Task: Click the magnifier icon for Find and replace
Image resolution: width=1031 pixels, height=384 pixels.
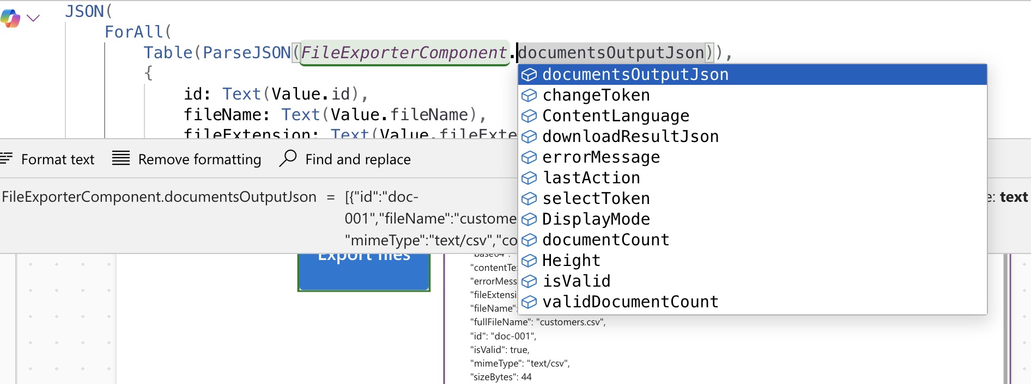Action: pyautogui.click(x=288, y=158)
